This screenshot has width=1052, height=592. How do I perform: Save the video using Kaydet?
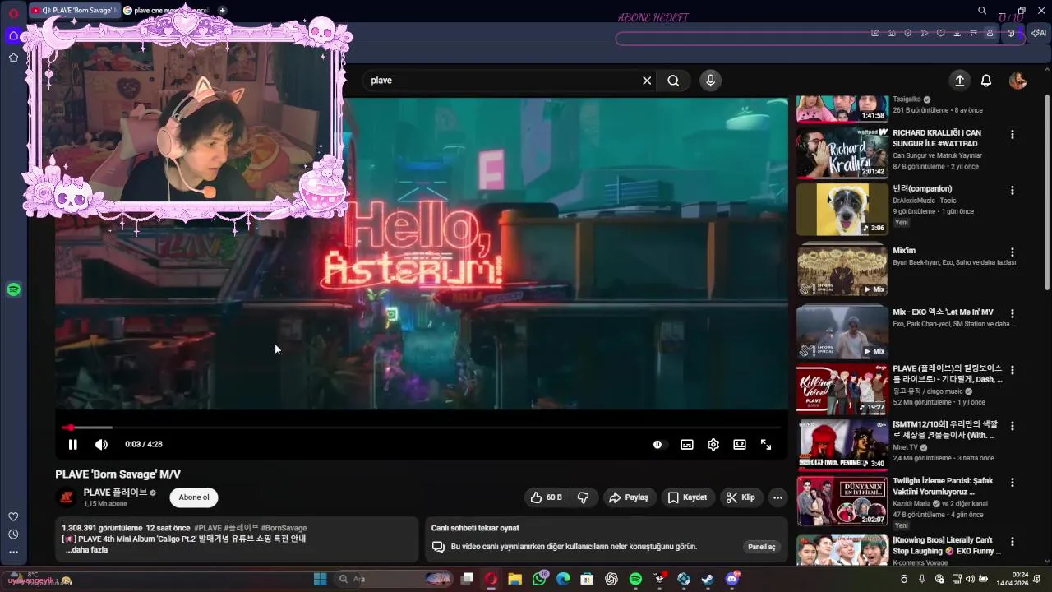coord(687,497)
